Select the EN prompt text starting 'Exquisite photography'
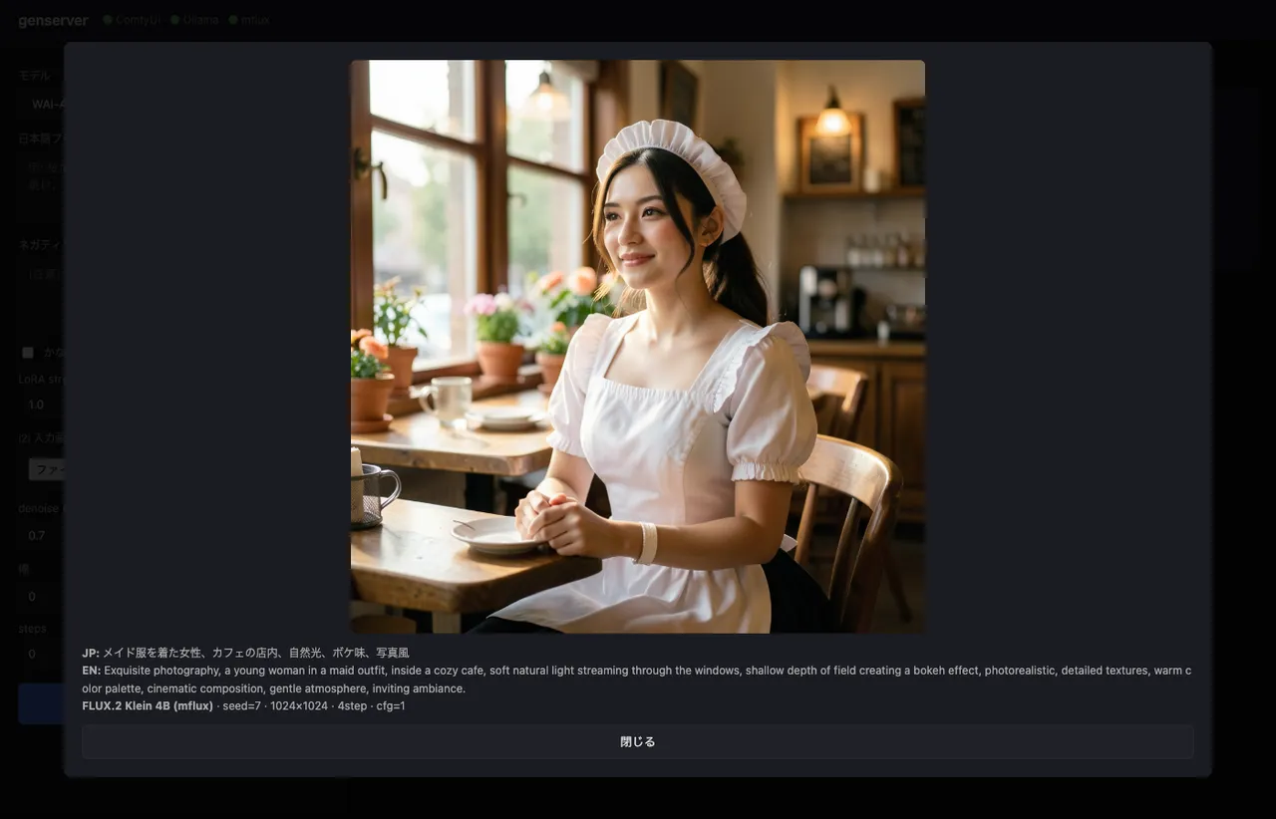This screenshot has height=819, width=1276. click(x=637, y=680)
